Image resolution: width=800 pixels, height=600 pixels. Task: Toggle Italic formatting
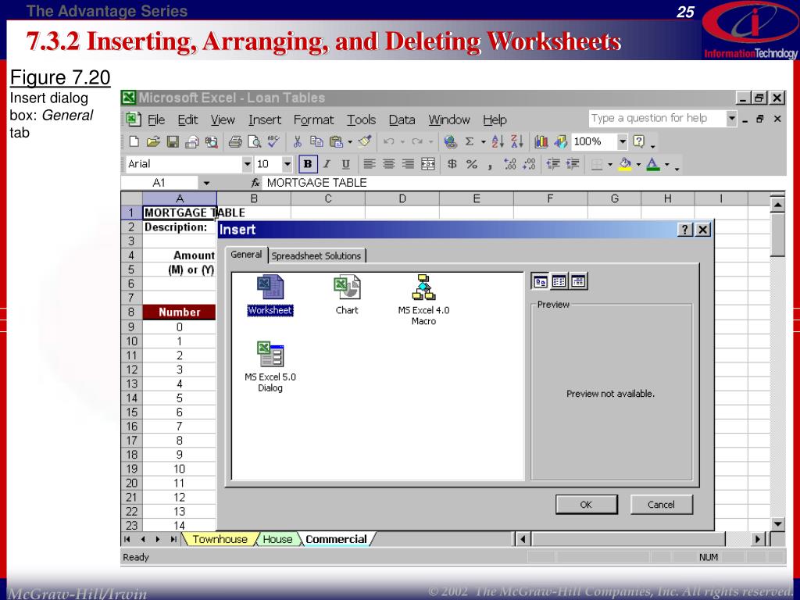tap(327, 164)
